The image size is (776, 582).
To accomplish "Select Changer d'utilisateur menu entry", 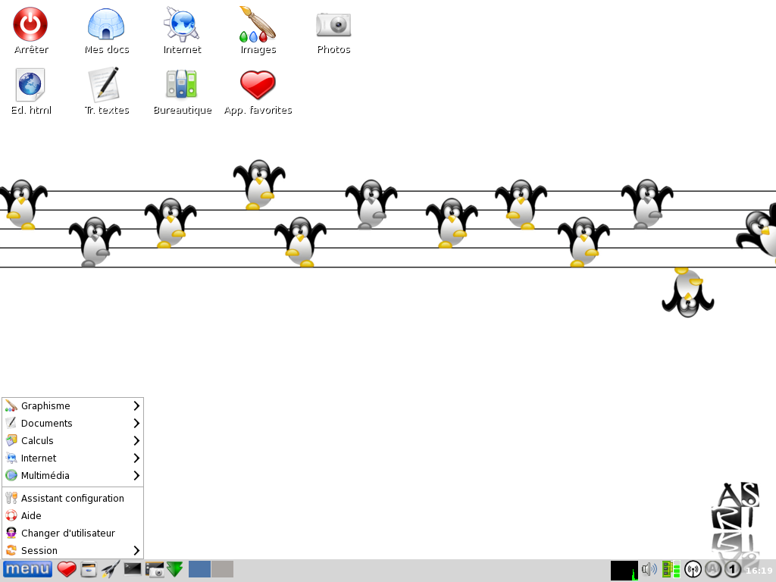I will [x=73, y=533].
